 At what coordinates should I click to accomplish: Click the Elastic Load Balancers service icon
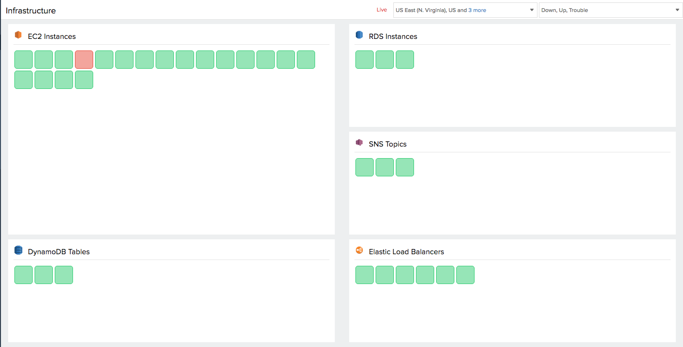tap(359, 250)
